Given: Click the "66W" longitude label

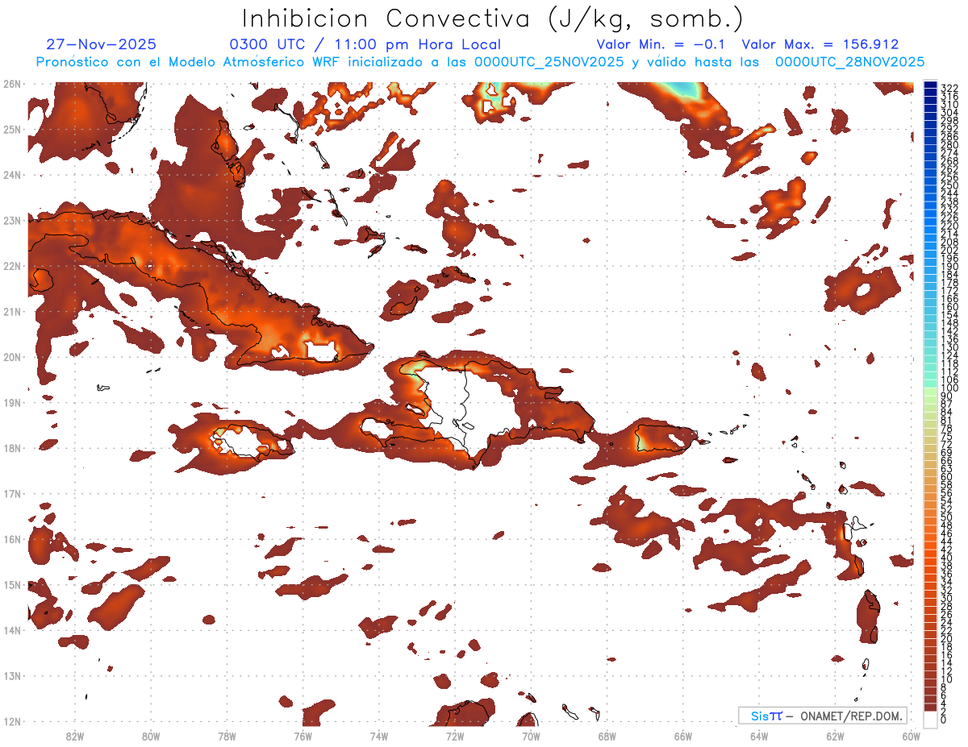Looking at the screenshot, I should point(682,735).
